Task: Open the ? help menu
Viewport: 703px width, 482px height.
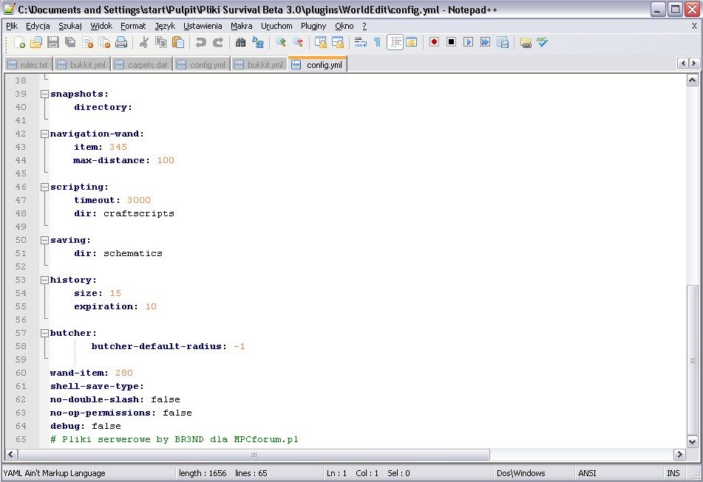Action: pos(364,26)
